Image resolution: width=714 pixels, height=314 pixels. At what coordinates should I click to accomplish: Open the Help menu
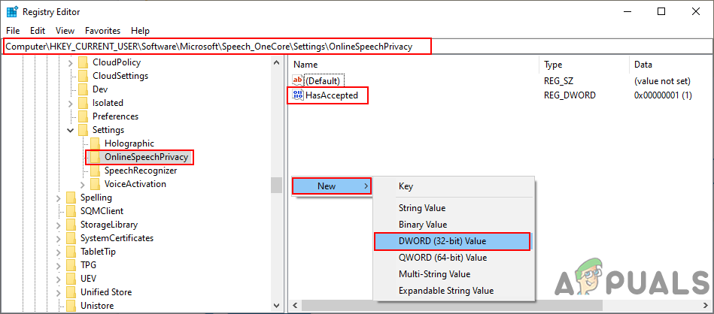tap(140, 31)
